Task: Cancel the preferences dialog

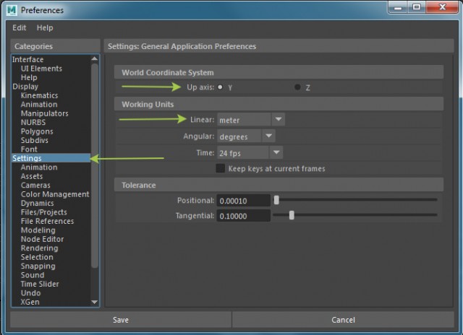Action: click(343, 320)
